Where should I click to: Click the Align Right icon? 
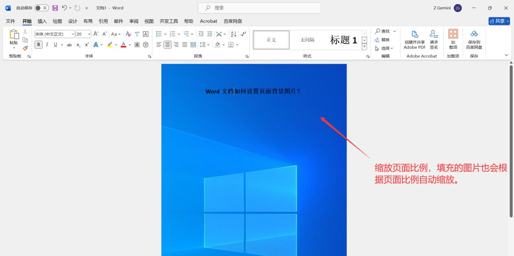pyautogui.click(x=176, y=45)
